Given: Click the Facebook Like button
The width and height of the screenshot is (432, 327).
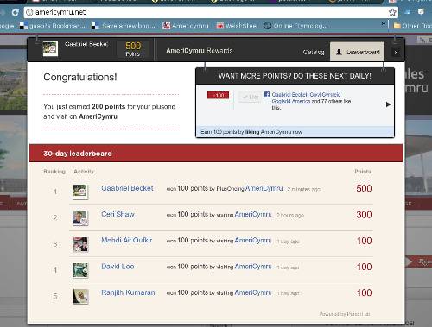Looking at the screenshot, I should pos(251,97).
